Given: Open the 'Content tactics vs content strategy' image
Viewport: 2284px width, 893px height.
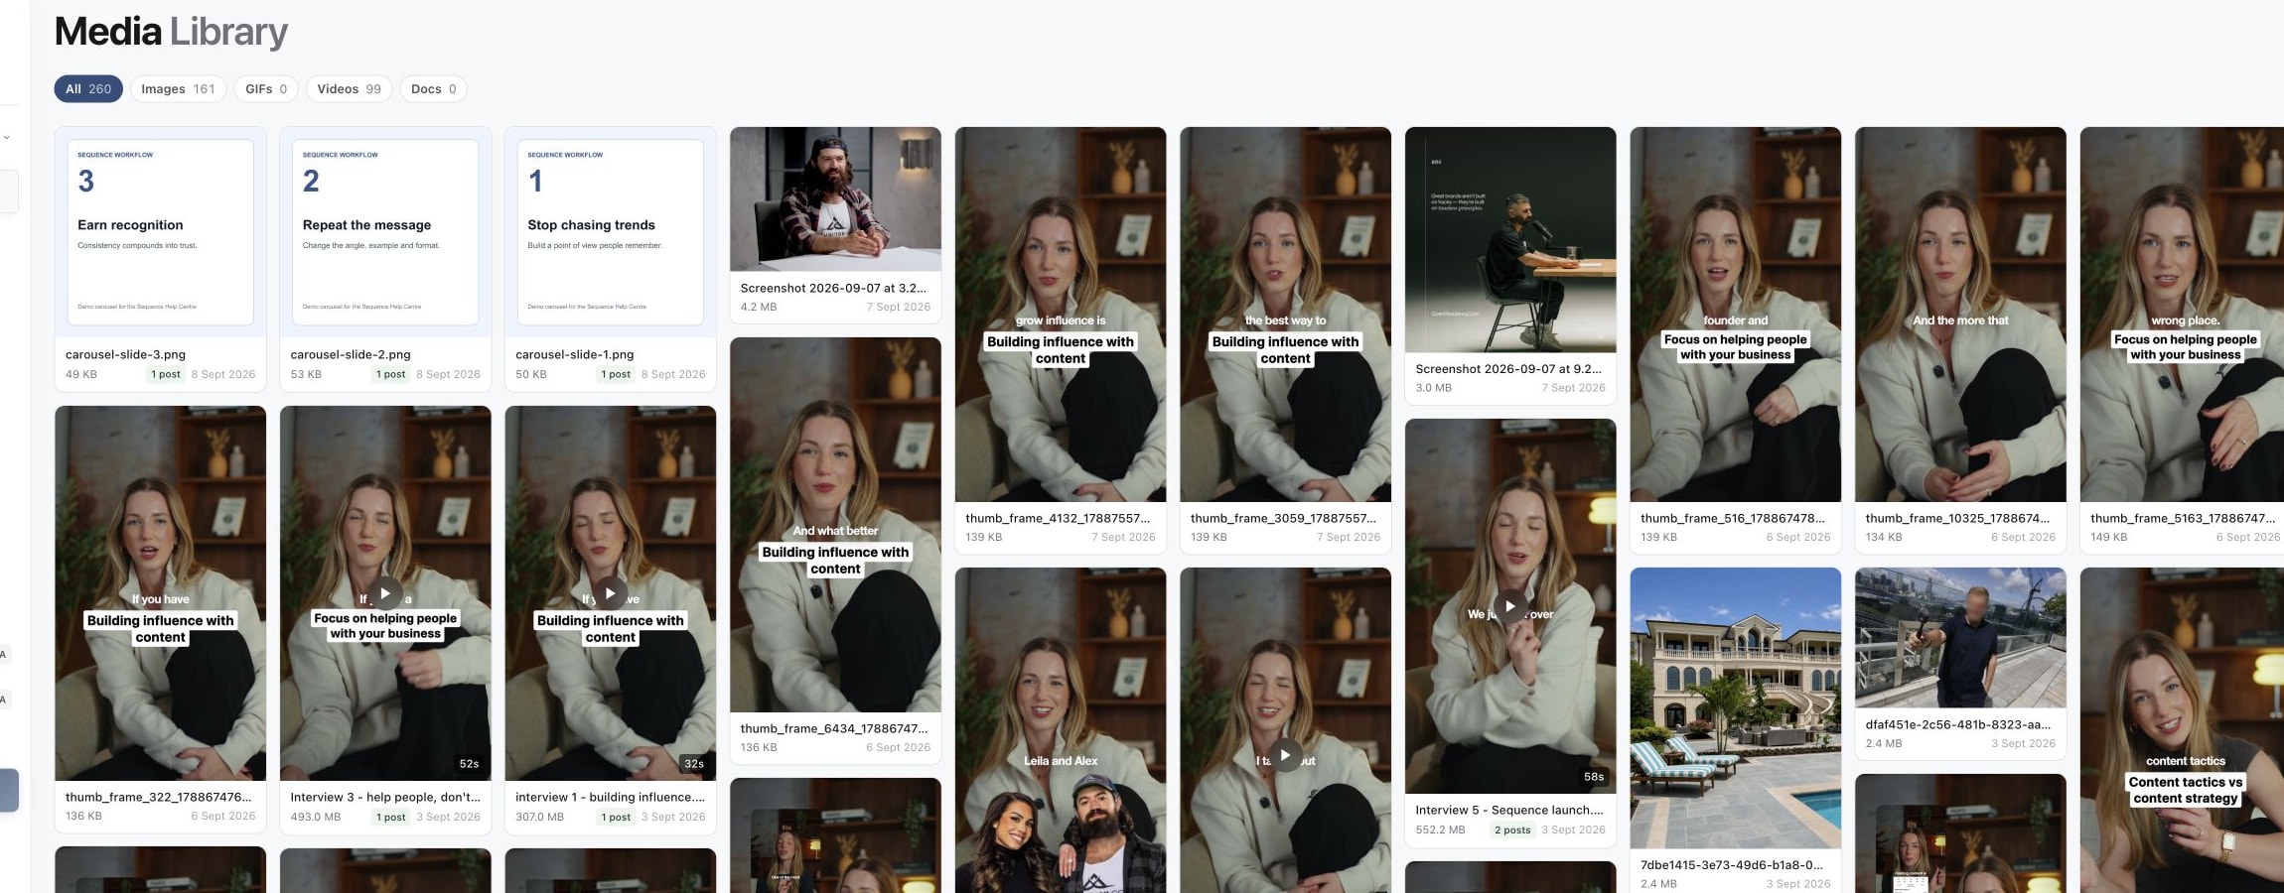Looking at the screenshot, I should [2183, 730].
